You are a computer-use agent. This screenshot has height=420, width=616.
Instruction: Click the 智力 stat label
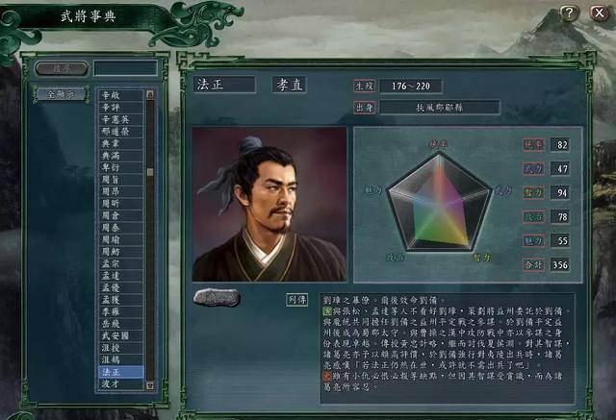533,192
